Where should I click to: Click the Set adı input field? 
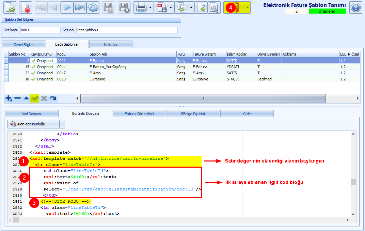127,30
